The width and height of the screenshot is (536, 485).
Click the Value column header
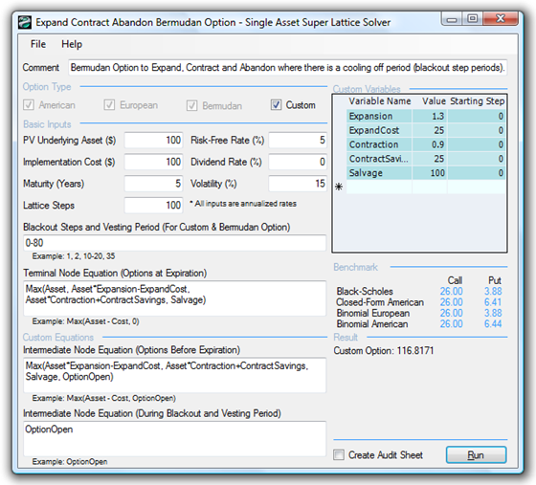[x=434, y=101]
